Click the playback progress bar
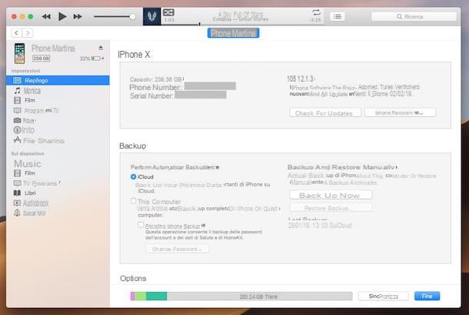The image size is (469, 315). tap(241, 24)
